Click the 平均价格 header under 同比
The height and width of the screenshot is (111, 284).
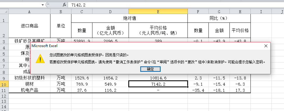(x=240, y=30)
